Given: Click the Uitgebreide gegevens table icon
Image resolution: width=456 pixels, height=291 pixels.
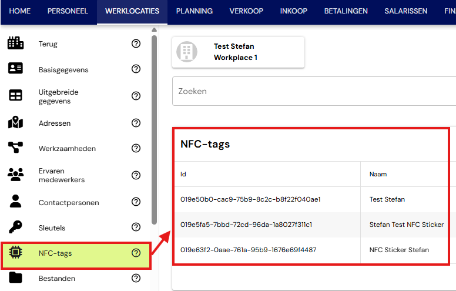Looking at the screenshot, I should [x=15, y=95].
